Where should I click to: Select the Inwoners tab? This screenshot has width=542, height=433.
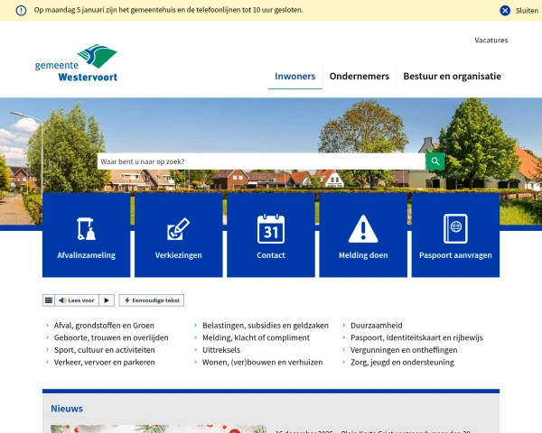pos(295,77)
